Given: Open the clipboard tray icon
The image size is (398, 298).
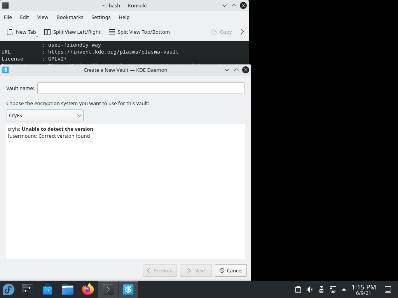Looking at the screenshot, I should coord(298,289).
